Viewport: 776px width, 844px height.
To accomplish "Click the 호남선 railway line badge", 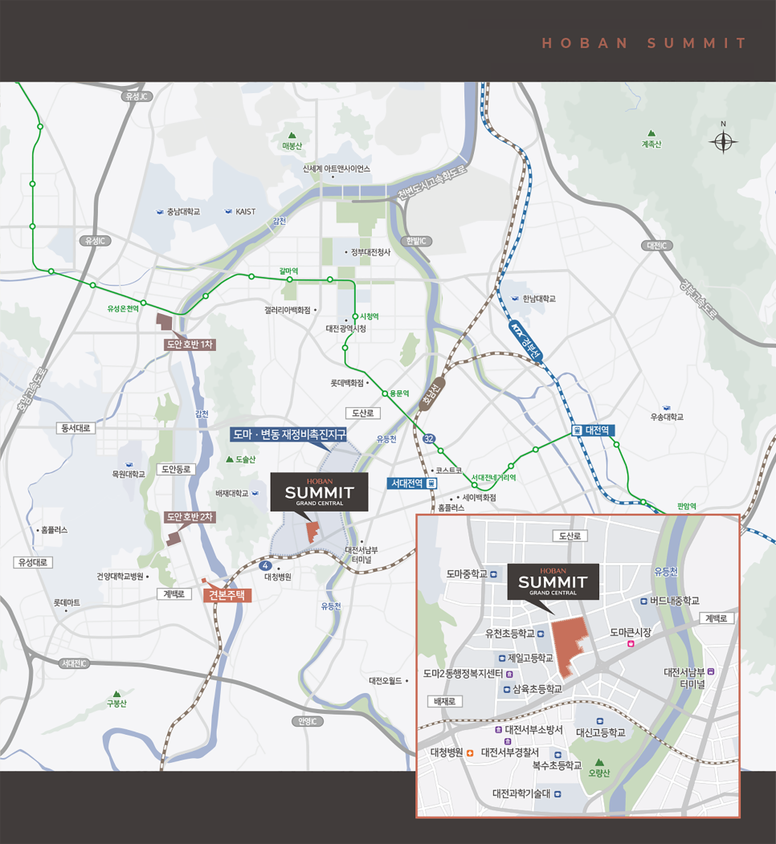I will coord(432,393).
